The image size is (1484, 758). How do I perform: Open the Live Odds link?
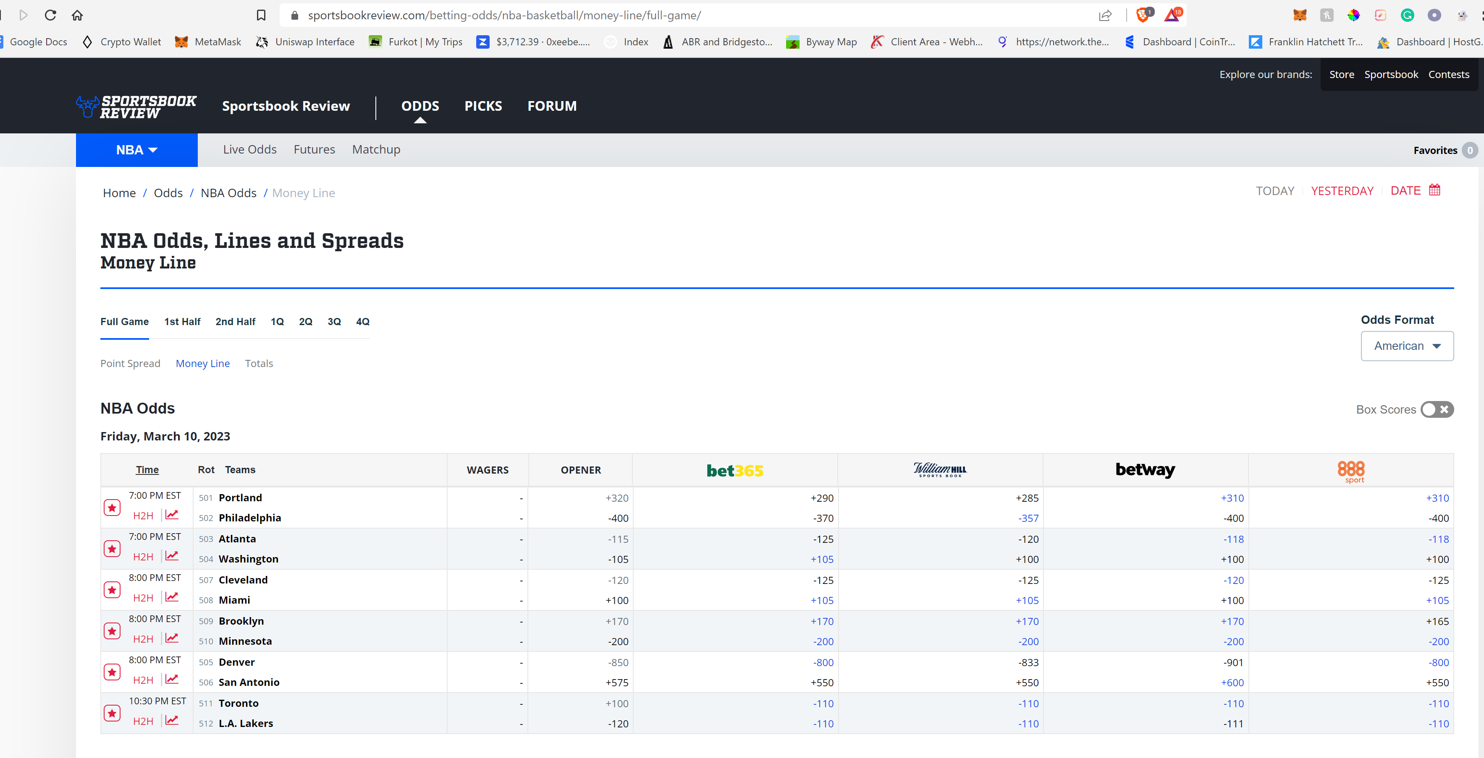click(249, 150)
